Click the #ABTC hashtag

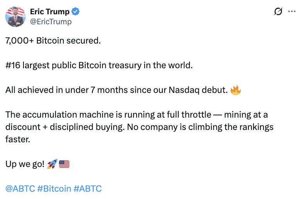(88, 189)
